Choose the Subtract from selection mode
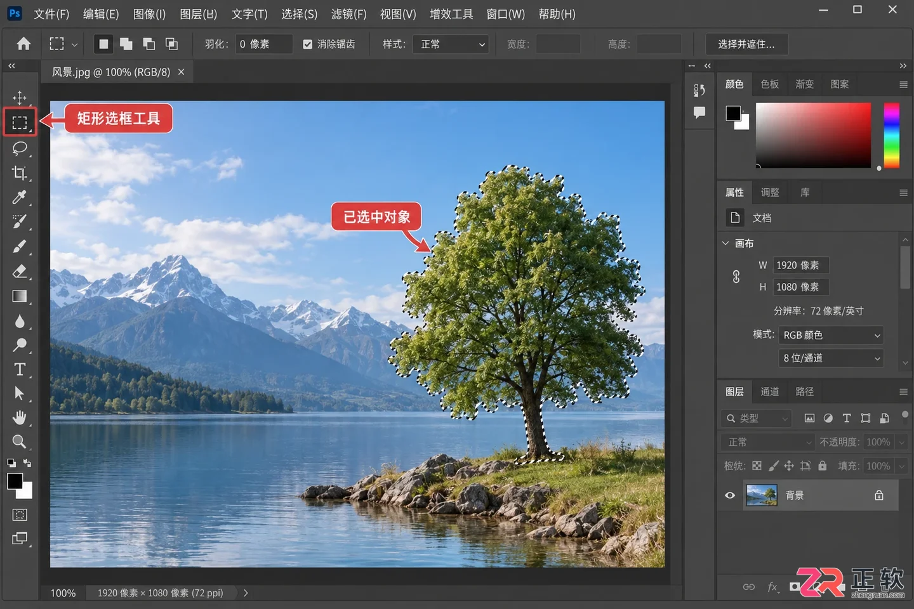 (149, 44)
